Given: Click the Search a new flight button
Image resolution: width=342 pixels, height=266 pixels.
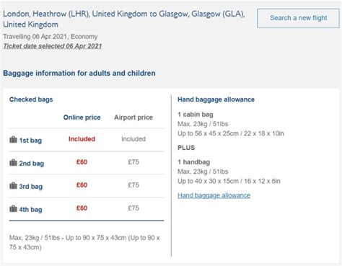Looking at the screenshot, I should coord(298,18).
